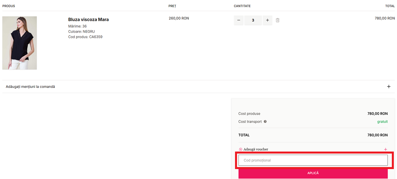Screen dimensions: 397x179
Task: Click plus icon beside Adaugă voucher
Action: point(385,150)
